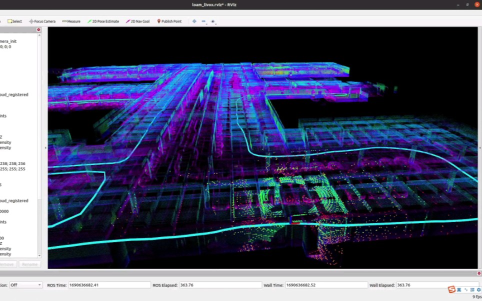Click the Sogou input method S icon
Image resolution: width=482 pixels, height=301 pixels.
(x=451, y=289)
